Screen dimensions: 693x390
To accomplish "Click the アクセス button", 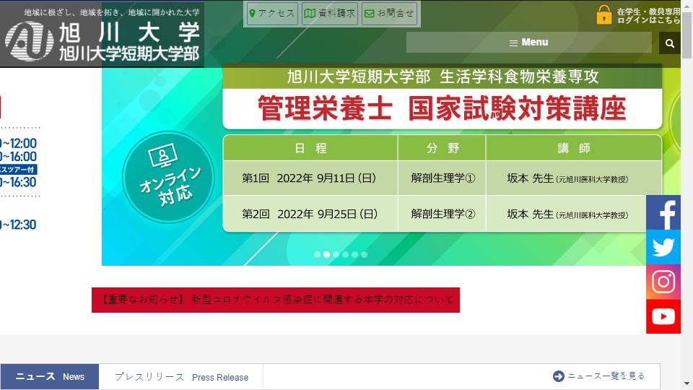I will pyautogui.click(x=272, y=13).
